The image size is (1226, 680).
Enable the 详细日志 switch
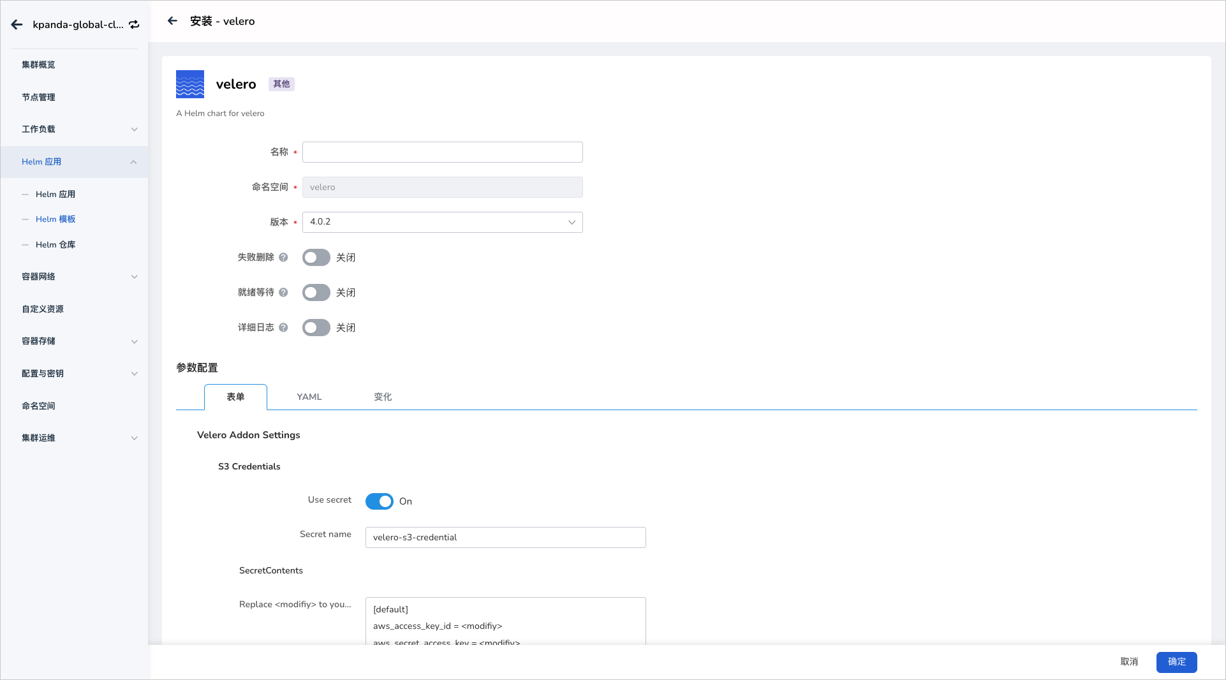pyautogui.click(x=316, y=328)
